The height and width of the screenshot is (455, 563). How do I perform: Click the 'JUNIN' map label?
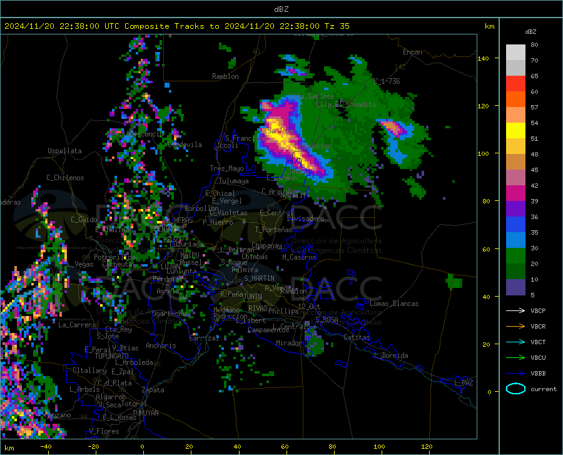(x=253, y=296)
